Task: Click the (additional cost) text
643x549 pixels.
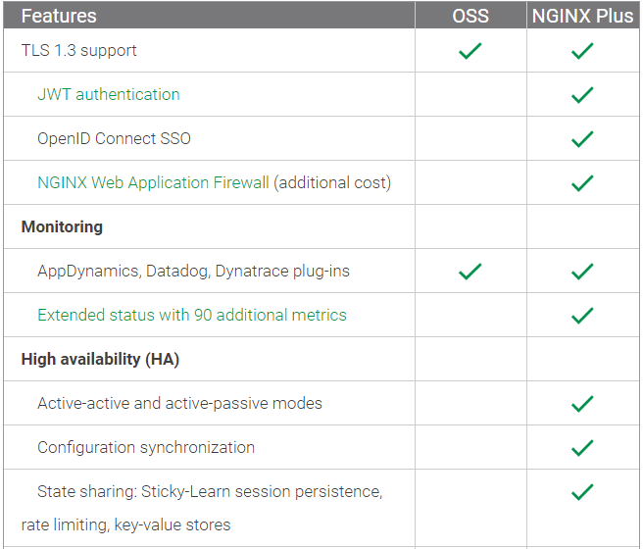Action: pos(332,182)
